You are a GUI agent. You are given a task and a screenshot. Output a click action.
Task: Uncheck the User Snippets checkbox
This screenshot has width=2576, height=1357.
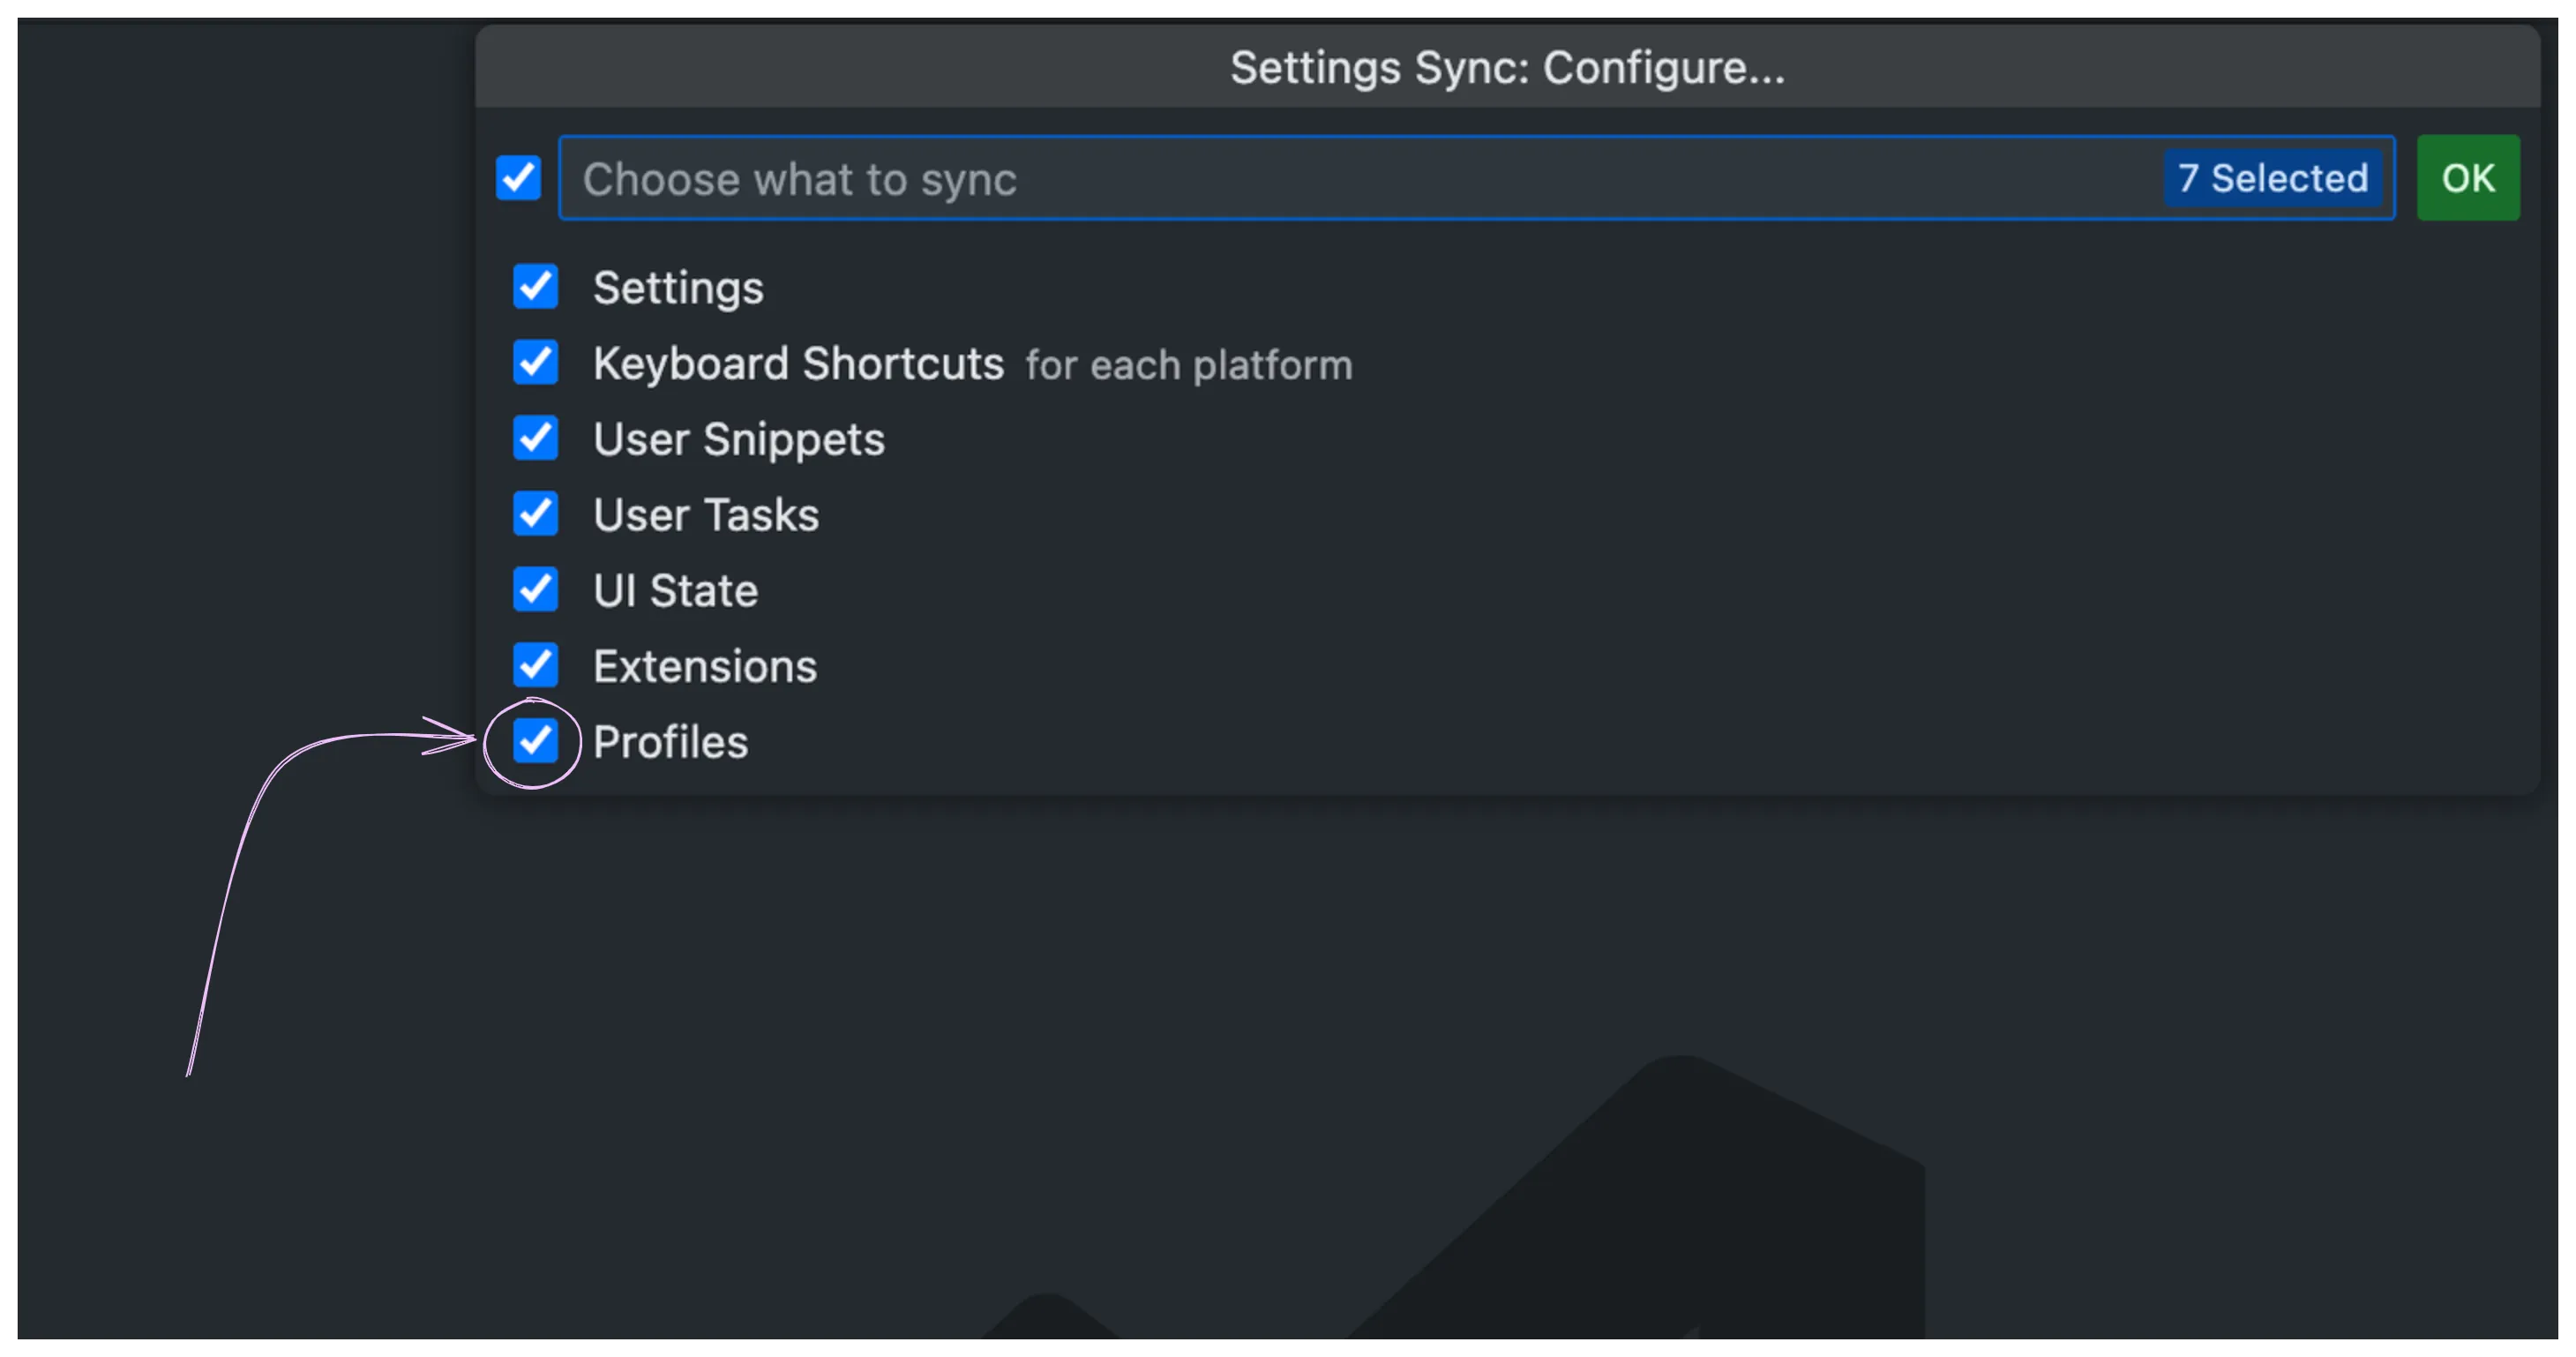click(535, 438)
